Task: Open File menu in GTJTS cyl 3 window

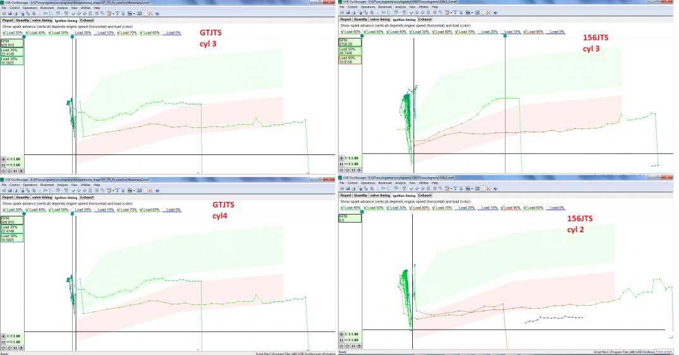Action: coord(4,8)
